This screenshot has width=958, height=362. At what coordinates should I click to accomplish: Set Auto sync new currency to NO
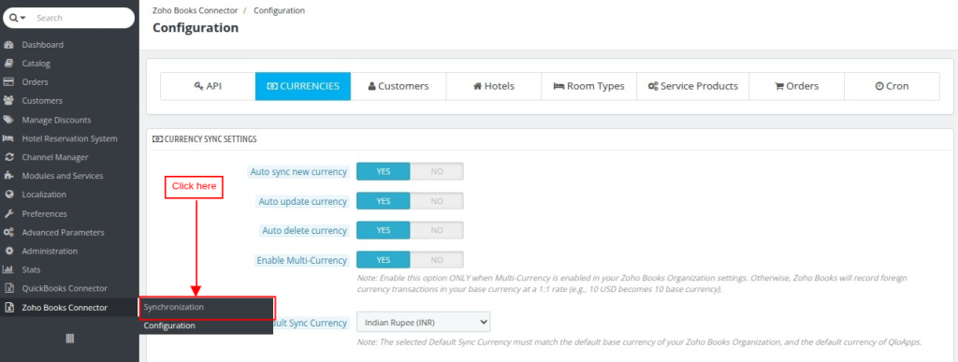point(436,171)
